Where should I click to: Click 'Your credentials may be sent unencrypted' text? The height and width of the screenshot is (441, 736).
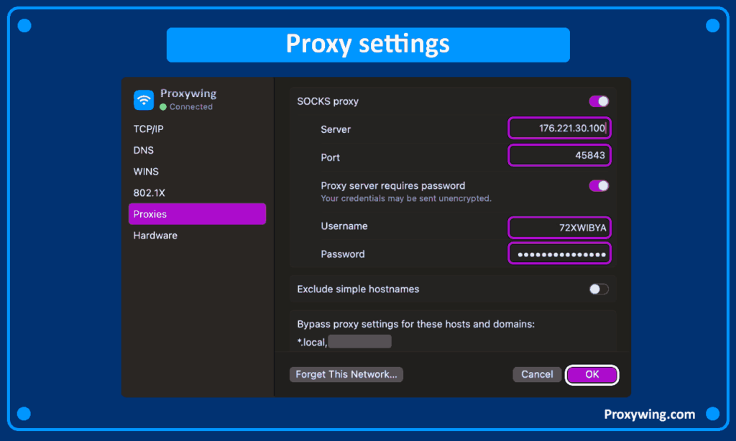pos(406,198)
